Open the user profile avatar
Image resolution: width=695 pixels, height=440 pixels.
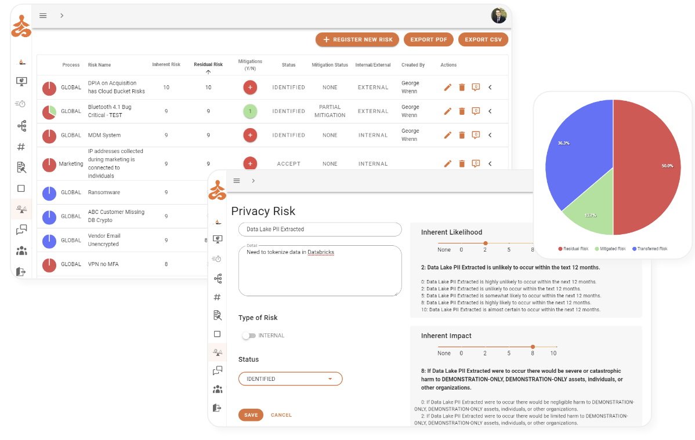498,16
